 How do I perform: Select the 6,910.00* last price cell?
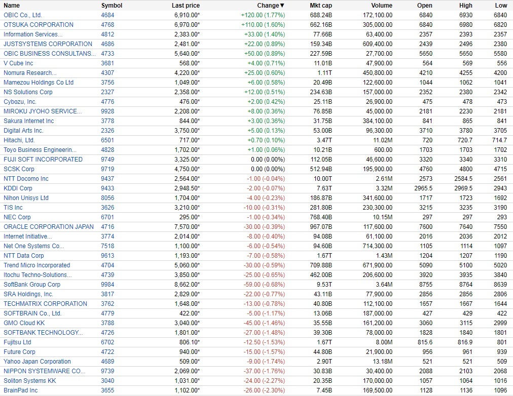(187, 15)
